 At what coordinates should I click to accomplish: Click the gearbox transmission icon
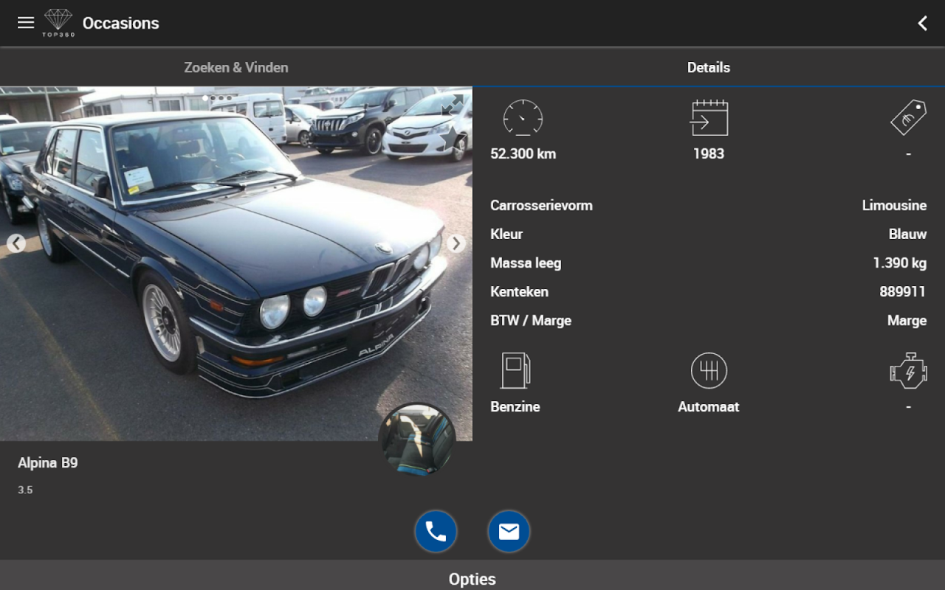coord(709,370)
